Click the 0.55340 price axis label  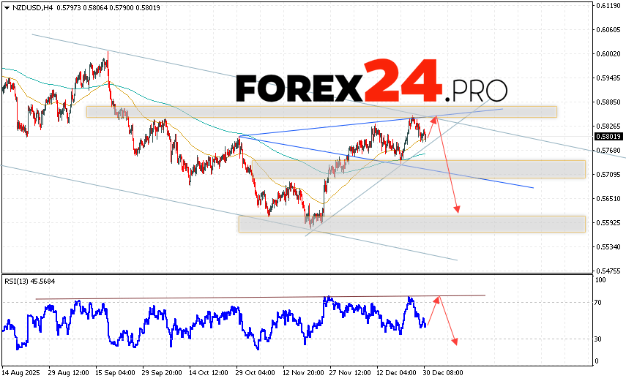pyautogui.click(x=607, y=246)
